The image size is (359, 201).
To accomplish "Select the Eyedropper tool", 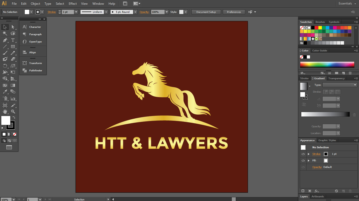I will pos(5,92).
